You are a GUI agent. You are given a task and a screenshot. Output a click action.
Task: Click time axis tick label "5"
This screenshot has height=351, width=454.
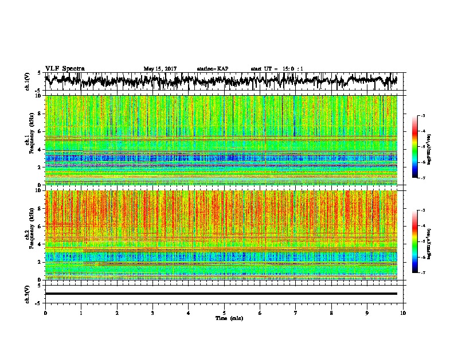(224, 313)
